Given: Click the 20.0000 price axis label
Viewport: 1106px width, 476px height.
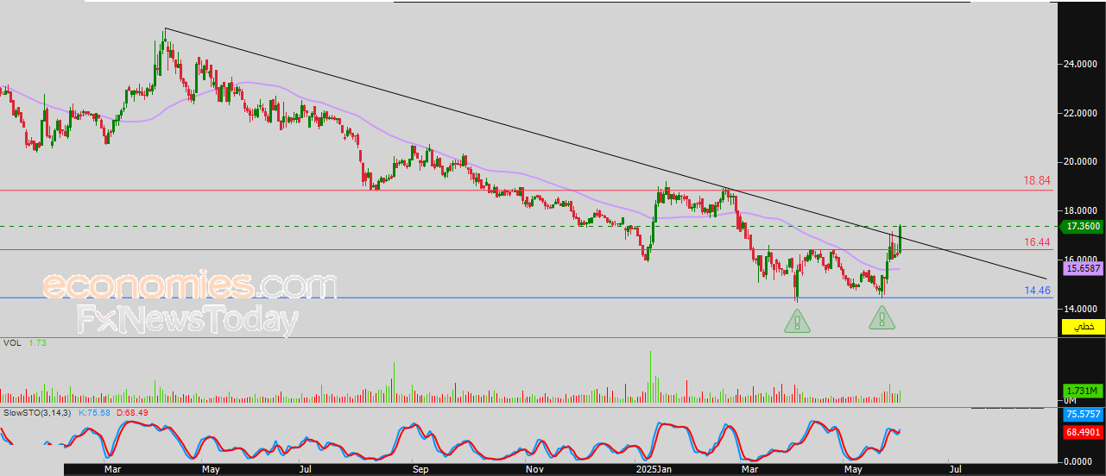Looking at the screenshot, I should pyautogui.click(x=1080, y=161).
